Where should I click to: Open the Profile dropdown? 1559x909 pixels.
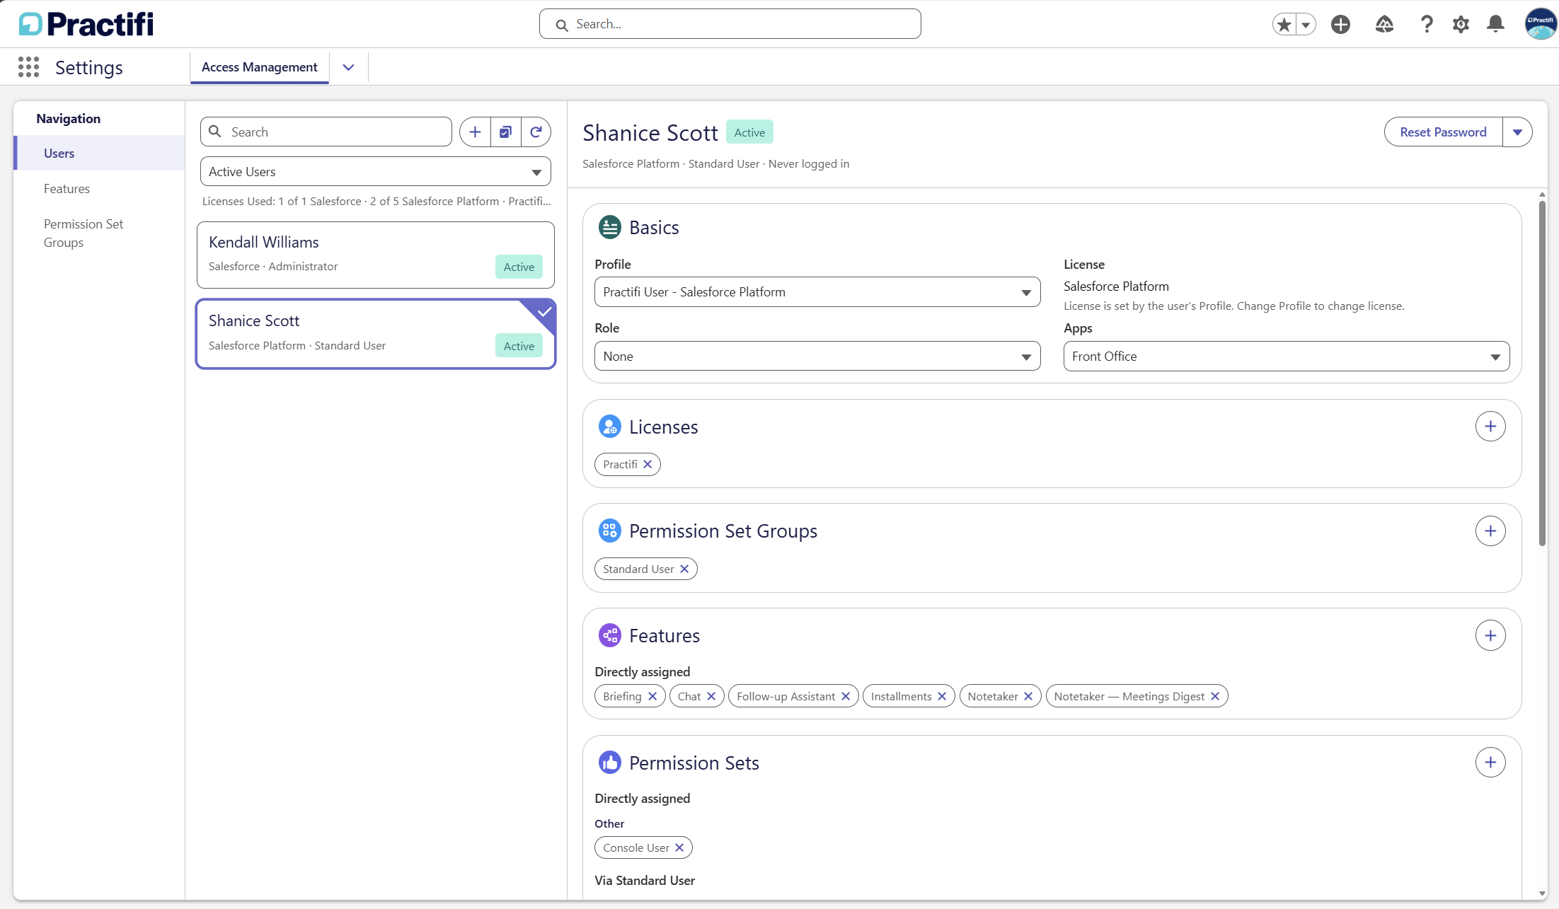(817, 292)
